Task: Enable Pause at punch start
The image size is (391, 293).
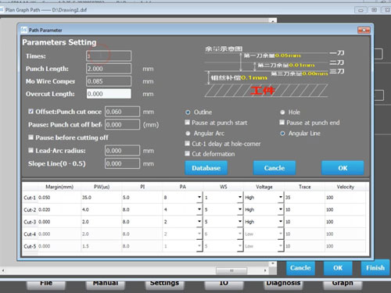Action: pyautogui.click(x=187, y=123)
